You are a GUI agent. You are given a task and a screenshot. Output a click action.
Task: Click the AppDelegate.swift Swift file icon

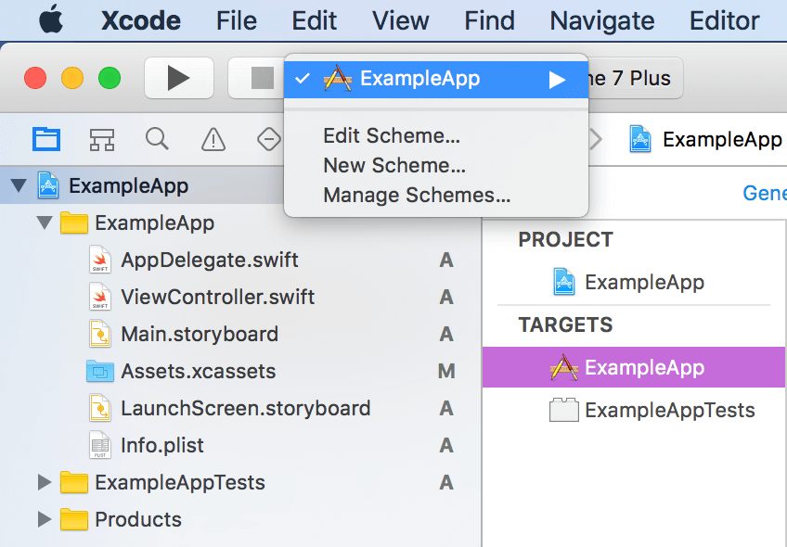(100, 260)
